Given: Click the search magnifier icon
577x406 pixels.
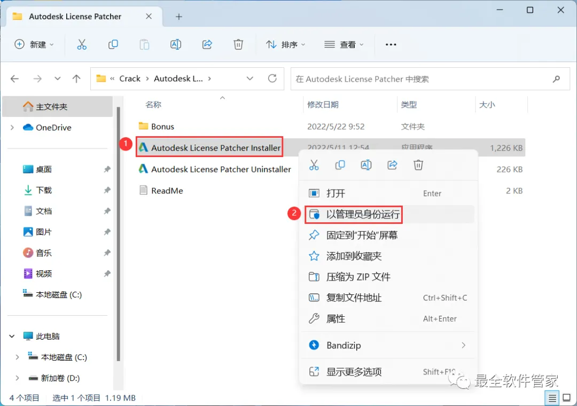Looking at the screenshot, I should pos(556,79).
